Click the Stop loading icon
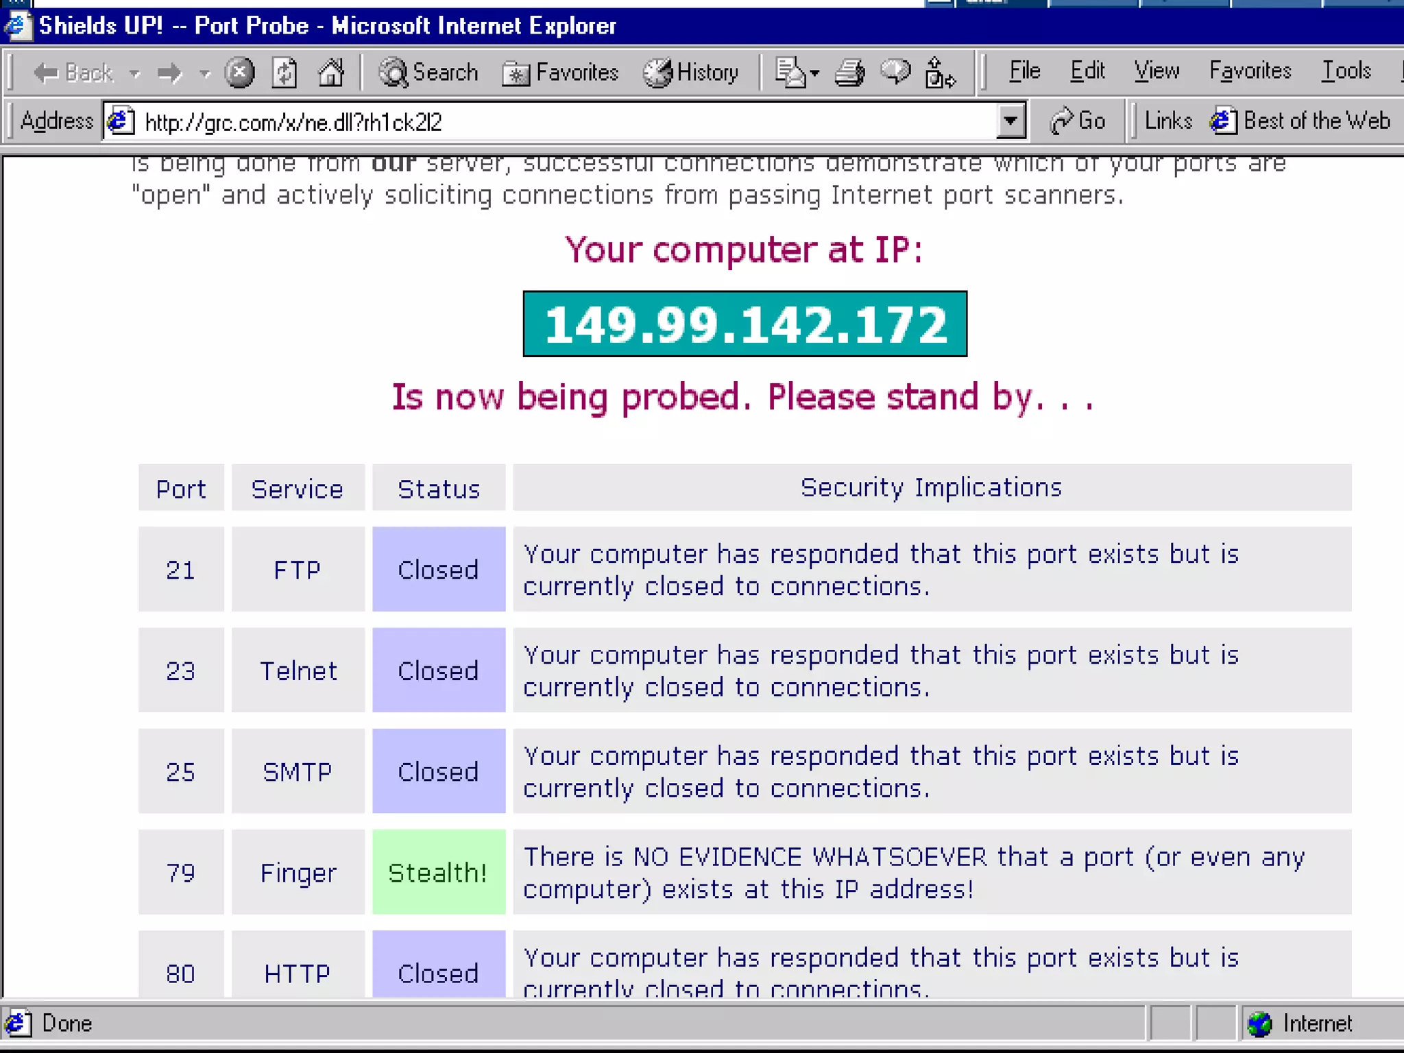This screenshot has height=1053, width=1404. point(239,73)
